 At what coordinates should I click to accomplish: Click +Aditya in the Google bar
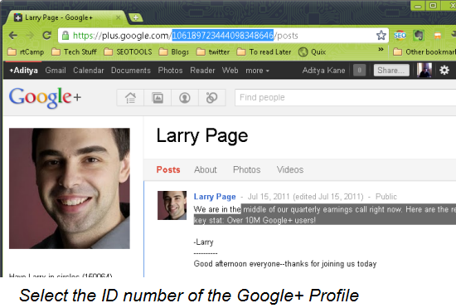tap(23, 71)
